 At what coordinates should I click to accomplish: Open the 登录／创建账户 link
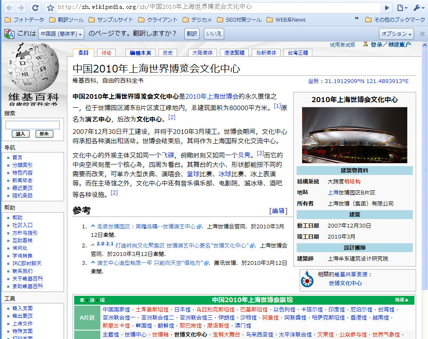point(390,44)
